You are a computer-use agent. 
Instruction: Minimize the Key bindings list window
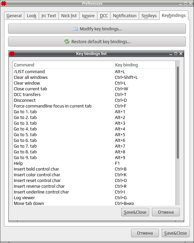[171, 54]
